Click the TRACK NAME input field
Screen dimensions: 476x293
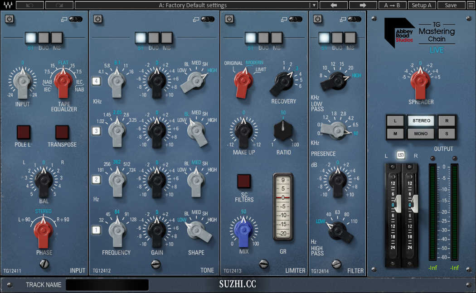(107, 285)
